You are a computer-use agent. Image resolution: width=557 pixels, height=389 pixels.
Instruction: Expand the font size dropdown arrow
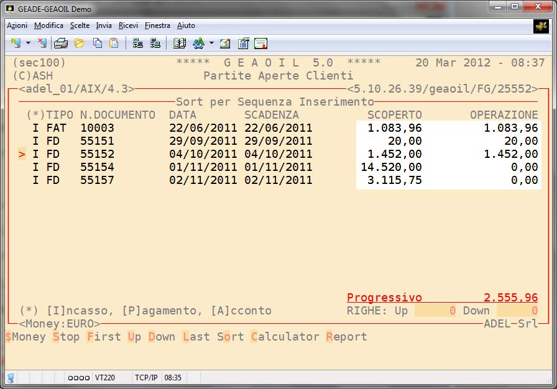click(211, 43)
